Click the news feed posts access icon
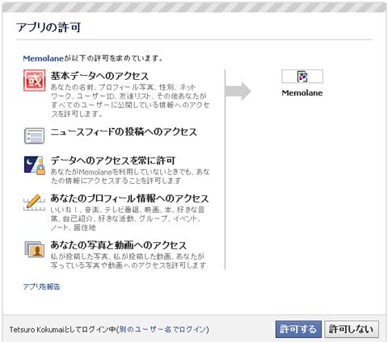 [34, 136]
